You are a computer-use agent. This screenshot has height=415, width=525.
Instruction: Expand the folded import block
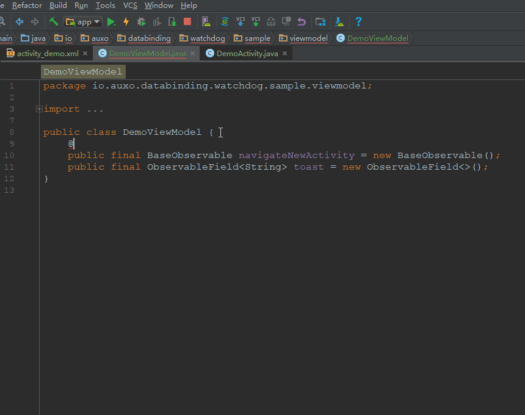(x=39, y=109)
